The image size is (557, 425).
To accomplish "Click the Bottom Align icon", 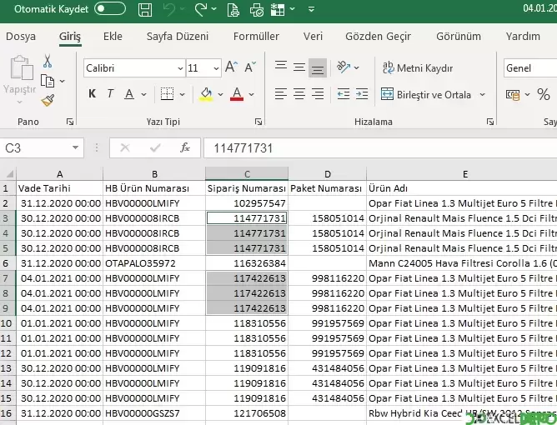I will pyautogui.click(x=317, y=67).
